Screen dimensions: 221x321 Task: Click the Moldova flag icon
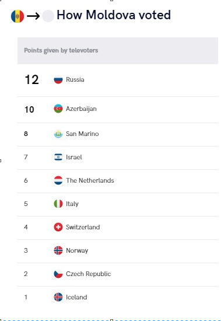click(17, 16)
